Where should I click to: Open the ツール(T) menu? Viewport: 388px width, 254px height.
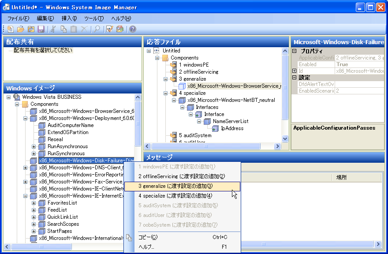coord(94,19)
